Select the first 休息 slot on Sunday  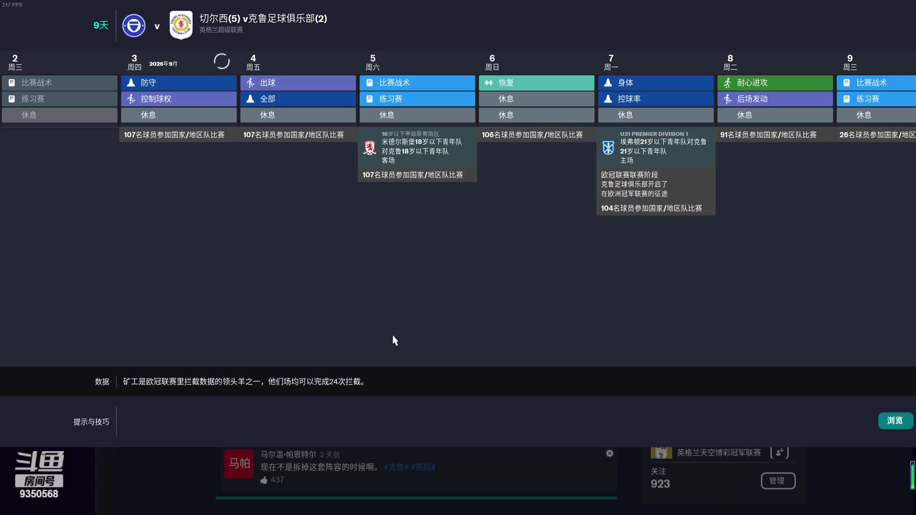(x=537, y=99)
